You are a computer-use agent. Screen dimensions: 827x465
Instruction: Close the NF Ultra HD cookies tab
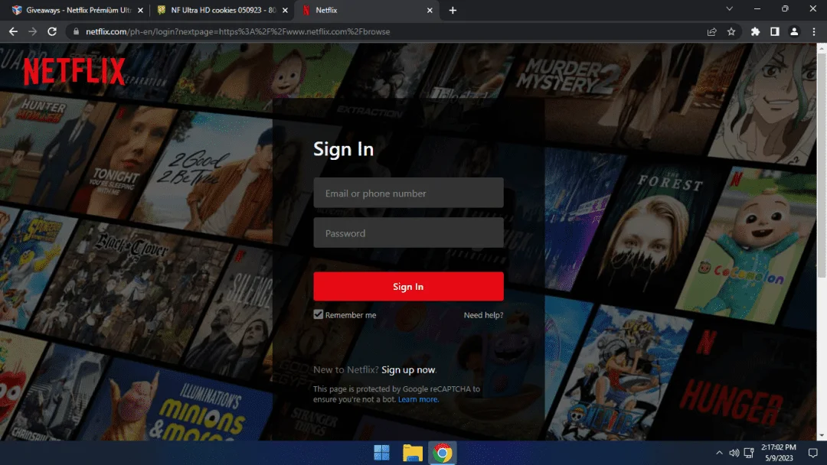285,10
